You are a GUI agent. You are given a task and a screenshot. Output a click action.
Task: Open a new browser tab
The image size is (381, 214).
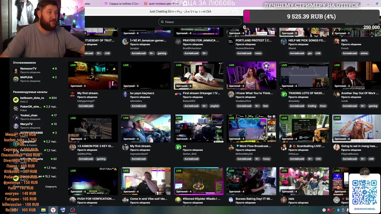coord(185,4)
